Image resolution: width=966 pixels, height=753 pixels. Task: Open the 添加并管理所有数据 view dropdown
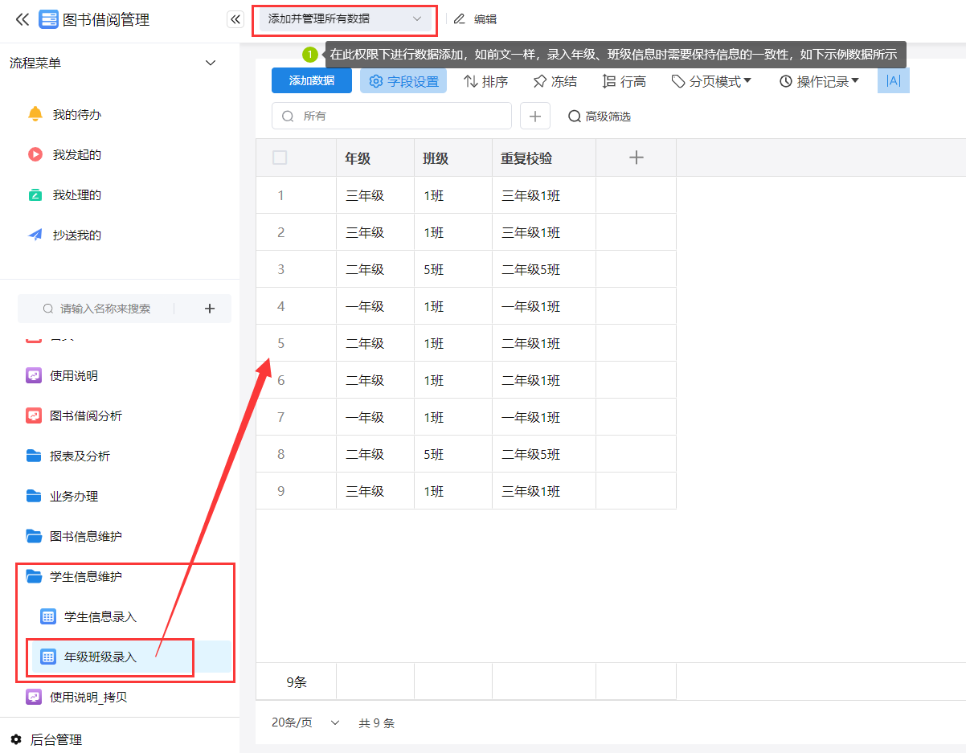pos(345,19)
